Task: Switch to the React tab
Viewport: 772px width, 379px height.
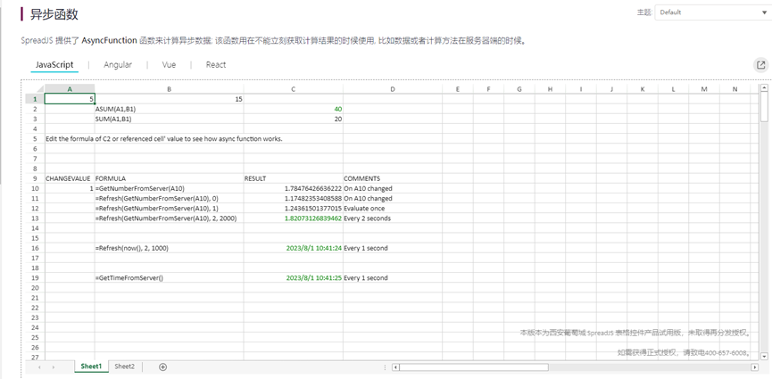Action: tap(216, 64)
